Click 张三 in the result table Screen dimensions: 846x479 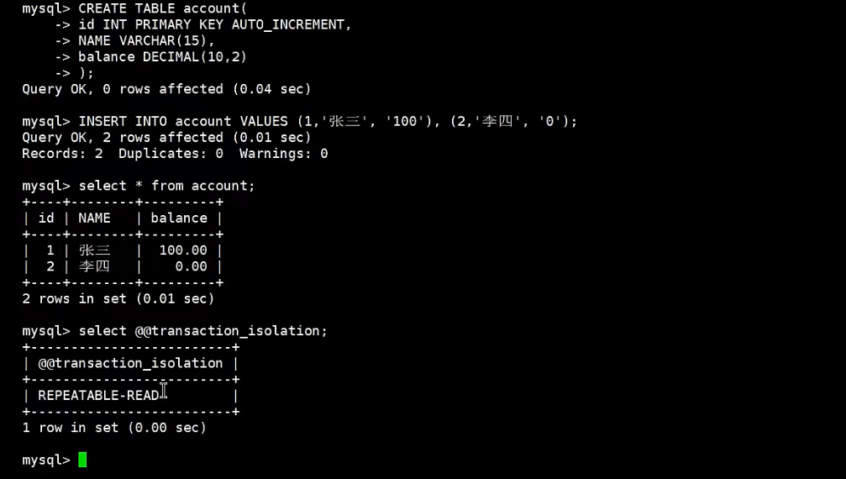coord(94,250)
